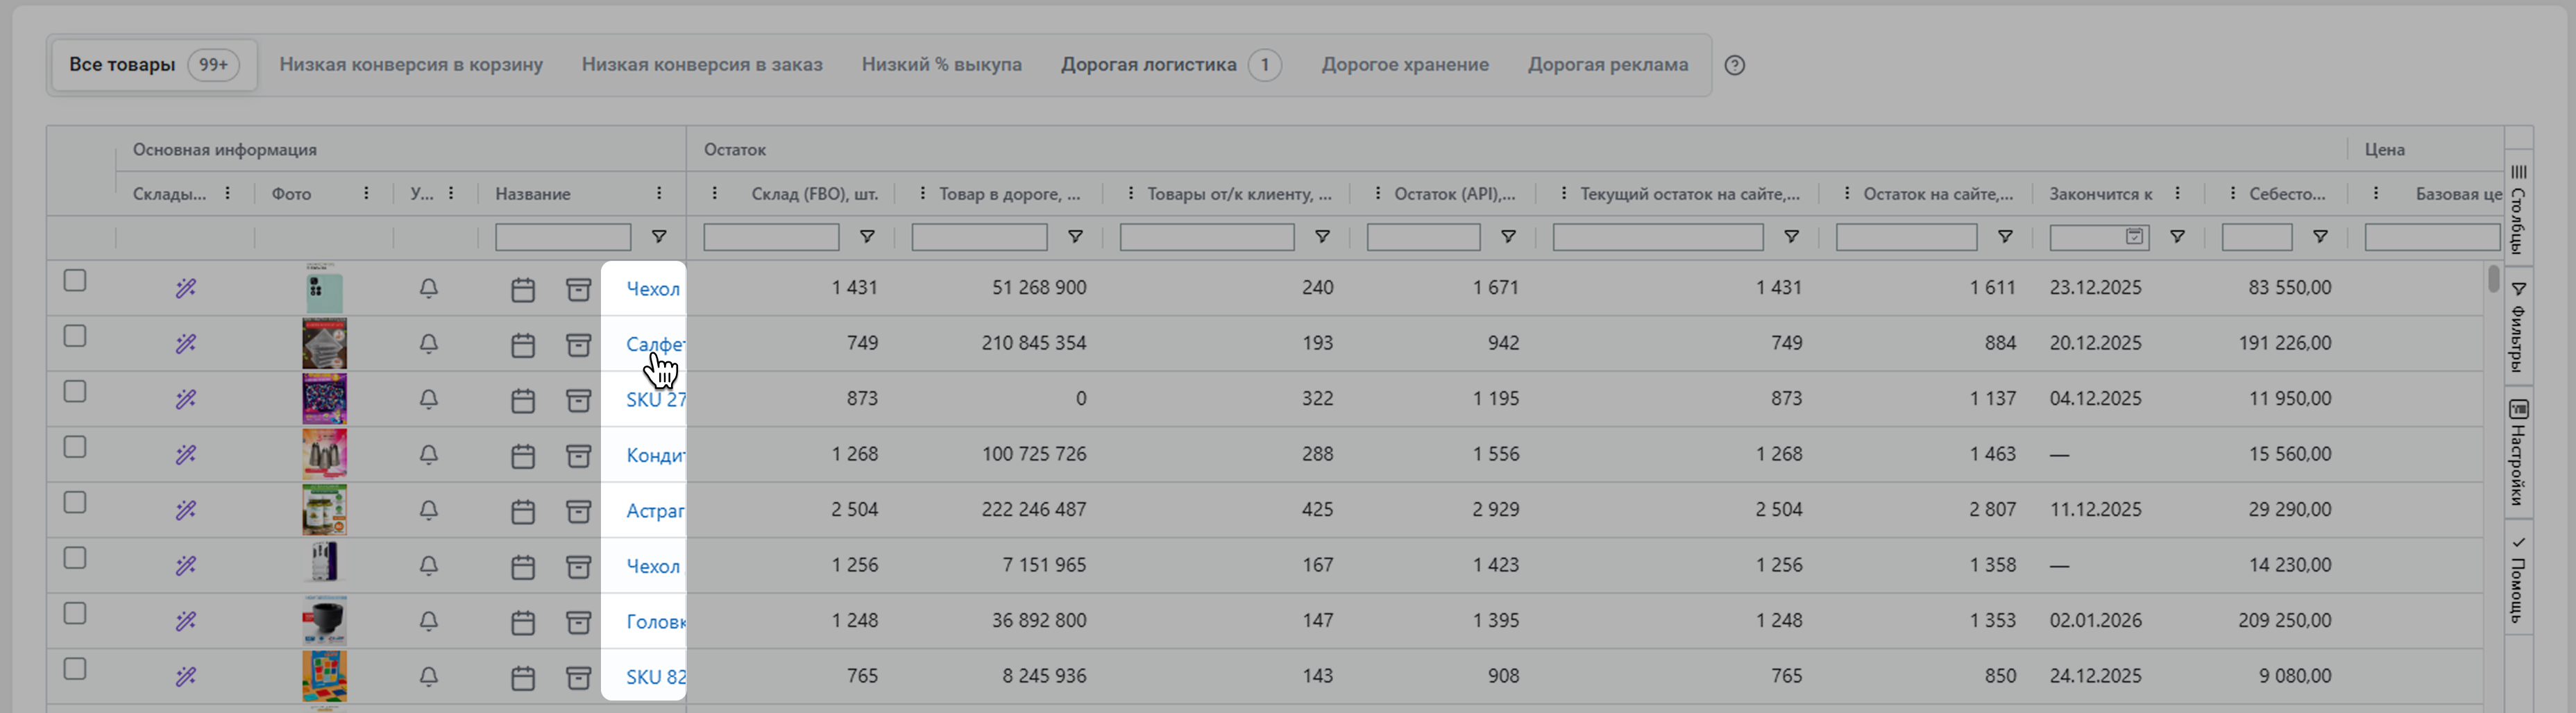Click the archive box icon in the Астрагал row
This screenshot has height=713, width=2576.
(578, 511)
